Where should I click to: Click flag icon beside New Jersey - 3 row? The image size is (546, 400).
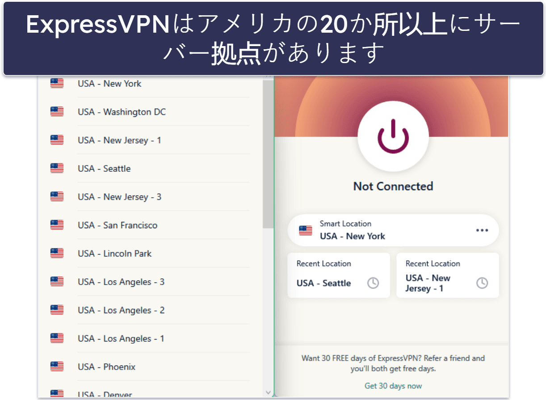tap(57, 197)
